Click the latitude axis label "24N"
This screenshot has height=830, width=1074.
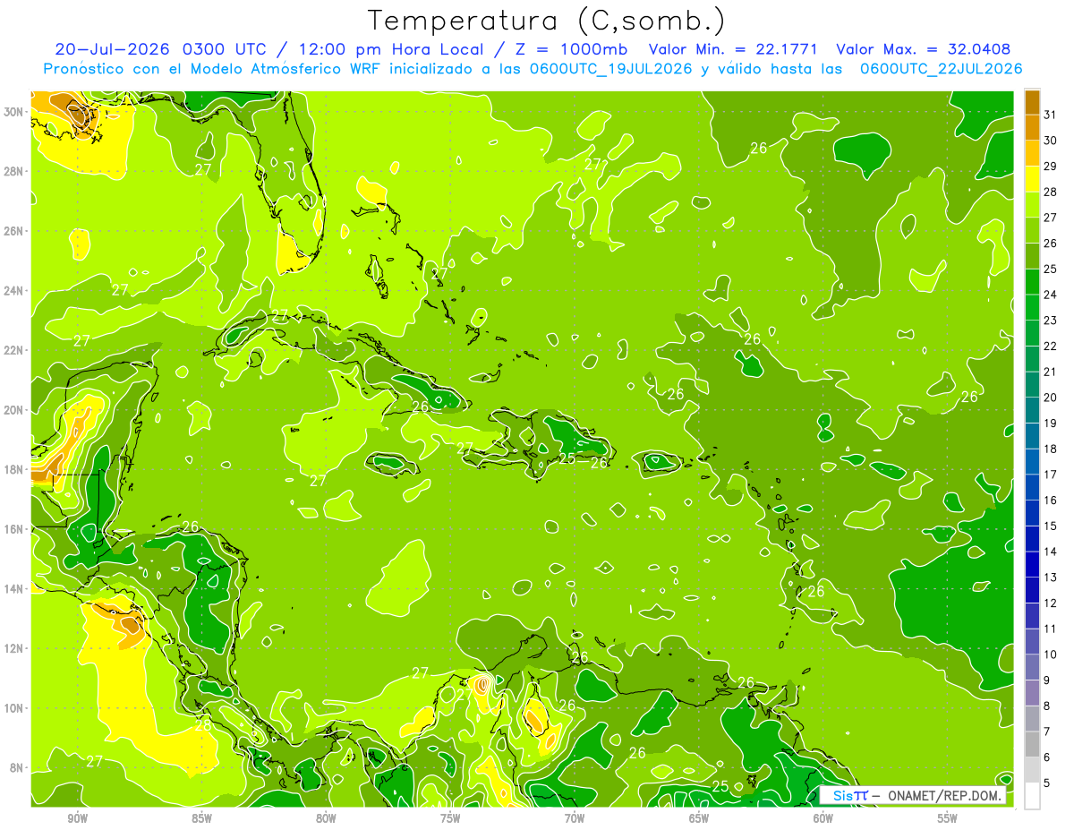(x=14, y=291)
